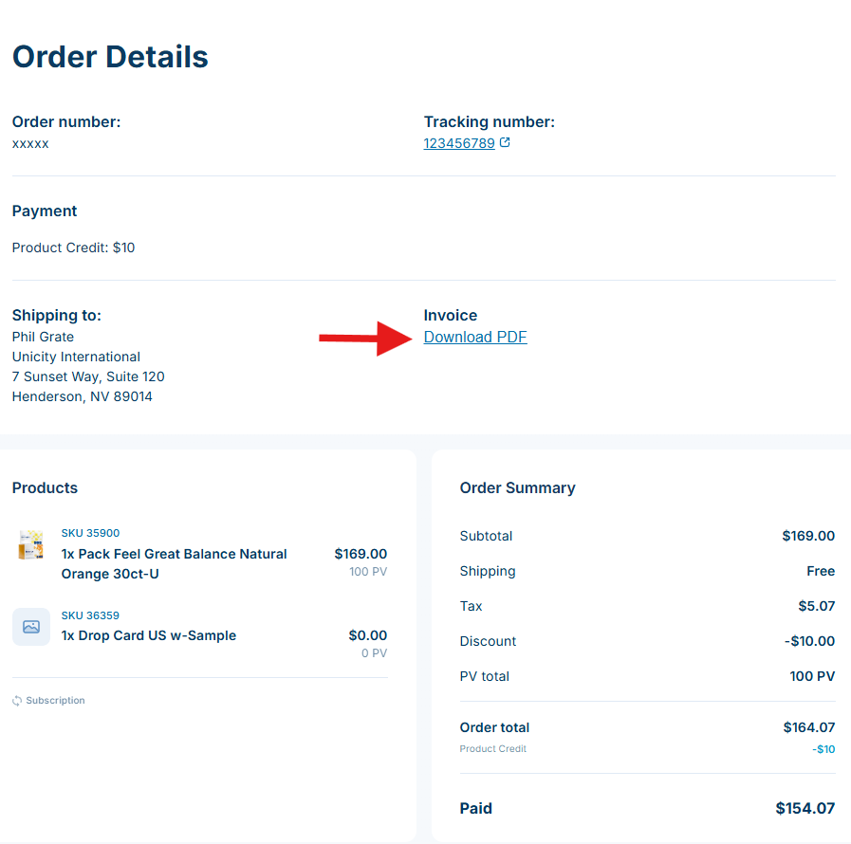Click the Feel Great product thumbnail image
The height and width of the screenshot is (844, 851).
click(31, 544)
